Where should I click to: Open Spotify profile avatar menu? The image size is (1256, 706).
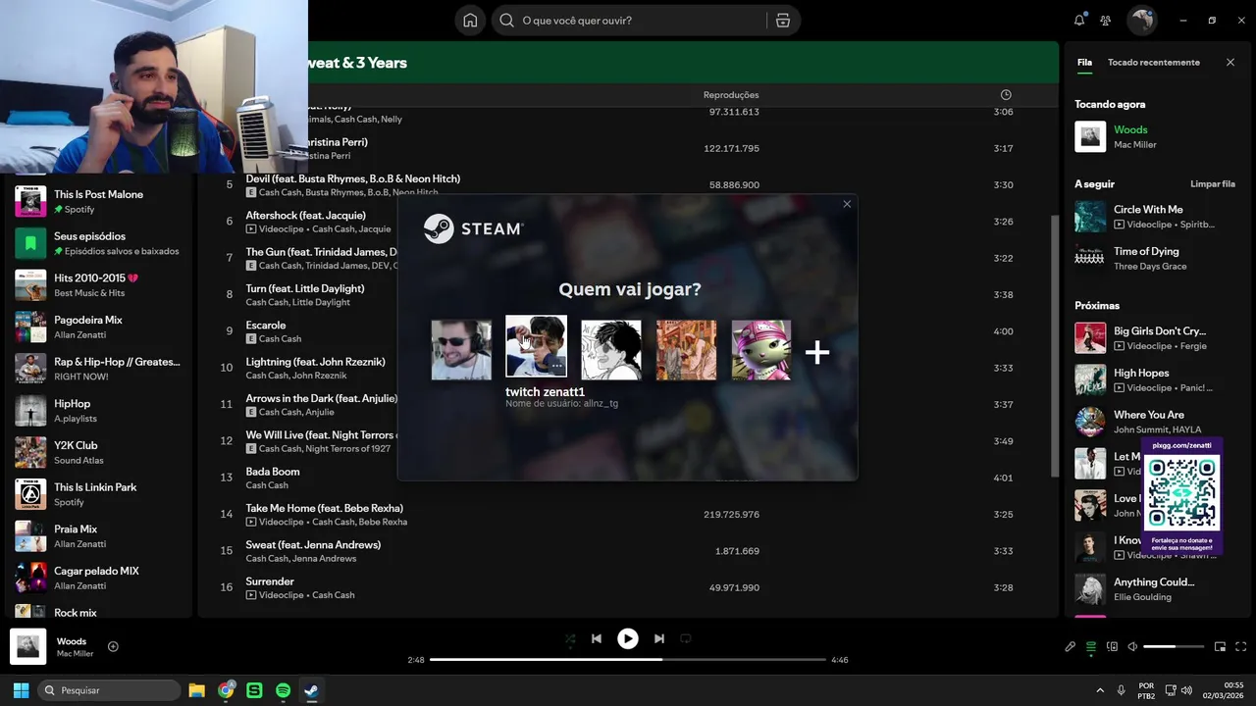click(1142, 20)
